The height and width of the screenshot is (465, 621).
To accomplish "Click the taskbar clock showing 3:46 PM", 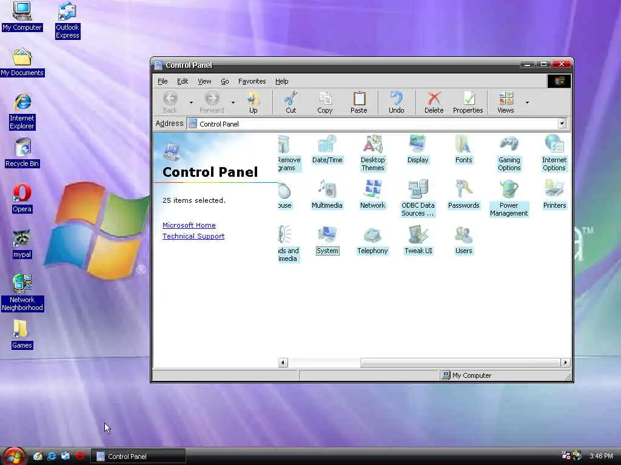I will click(601, 456).
